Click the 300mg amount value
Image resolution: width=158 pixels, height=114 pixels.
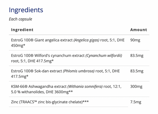click(x=136, y=87)
